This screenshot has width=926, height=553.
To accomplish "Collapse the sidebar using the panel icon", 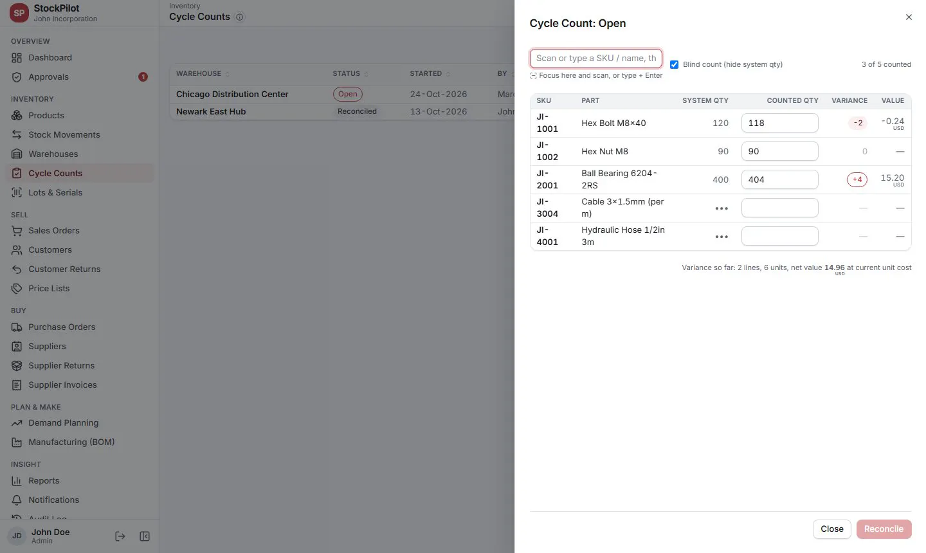I will pos(145,536).
